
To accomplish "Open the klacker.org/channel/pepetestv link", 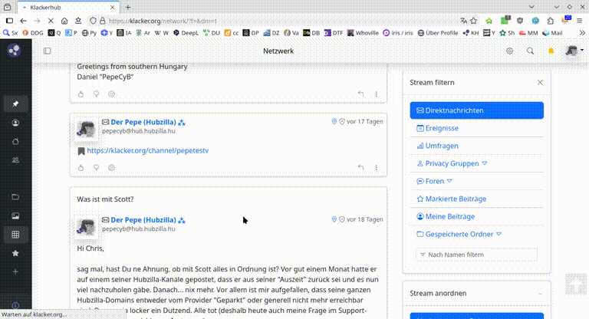I will pos(147,151).
